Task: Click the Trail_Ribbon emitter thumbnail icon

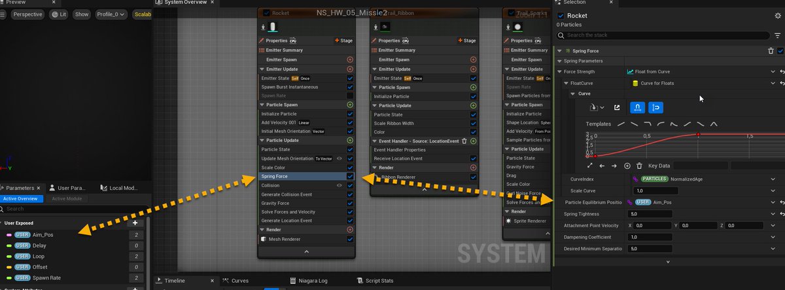Action: pyautogui.click(x=385, y=27)
